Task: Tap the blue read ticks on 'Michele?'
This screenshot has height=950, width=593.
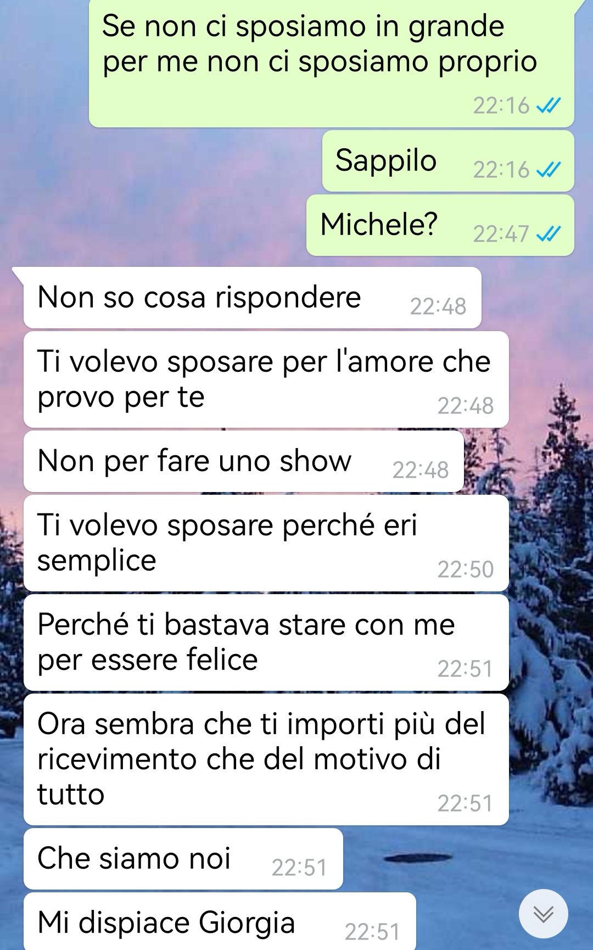Action: [x=549, y=234]
